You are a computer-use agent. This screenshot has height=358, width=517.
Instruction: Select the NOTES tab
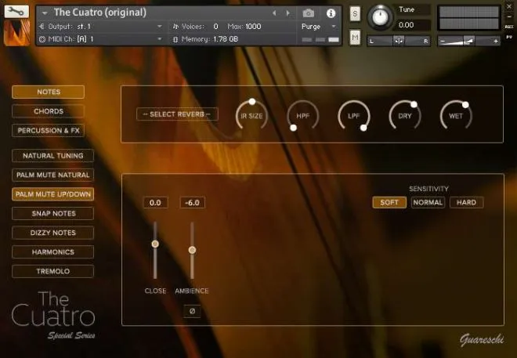coord(48,92)
